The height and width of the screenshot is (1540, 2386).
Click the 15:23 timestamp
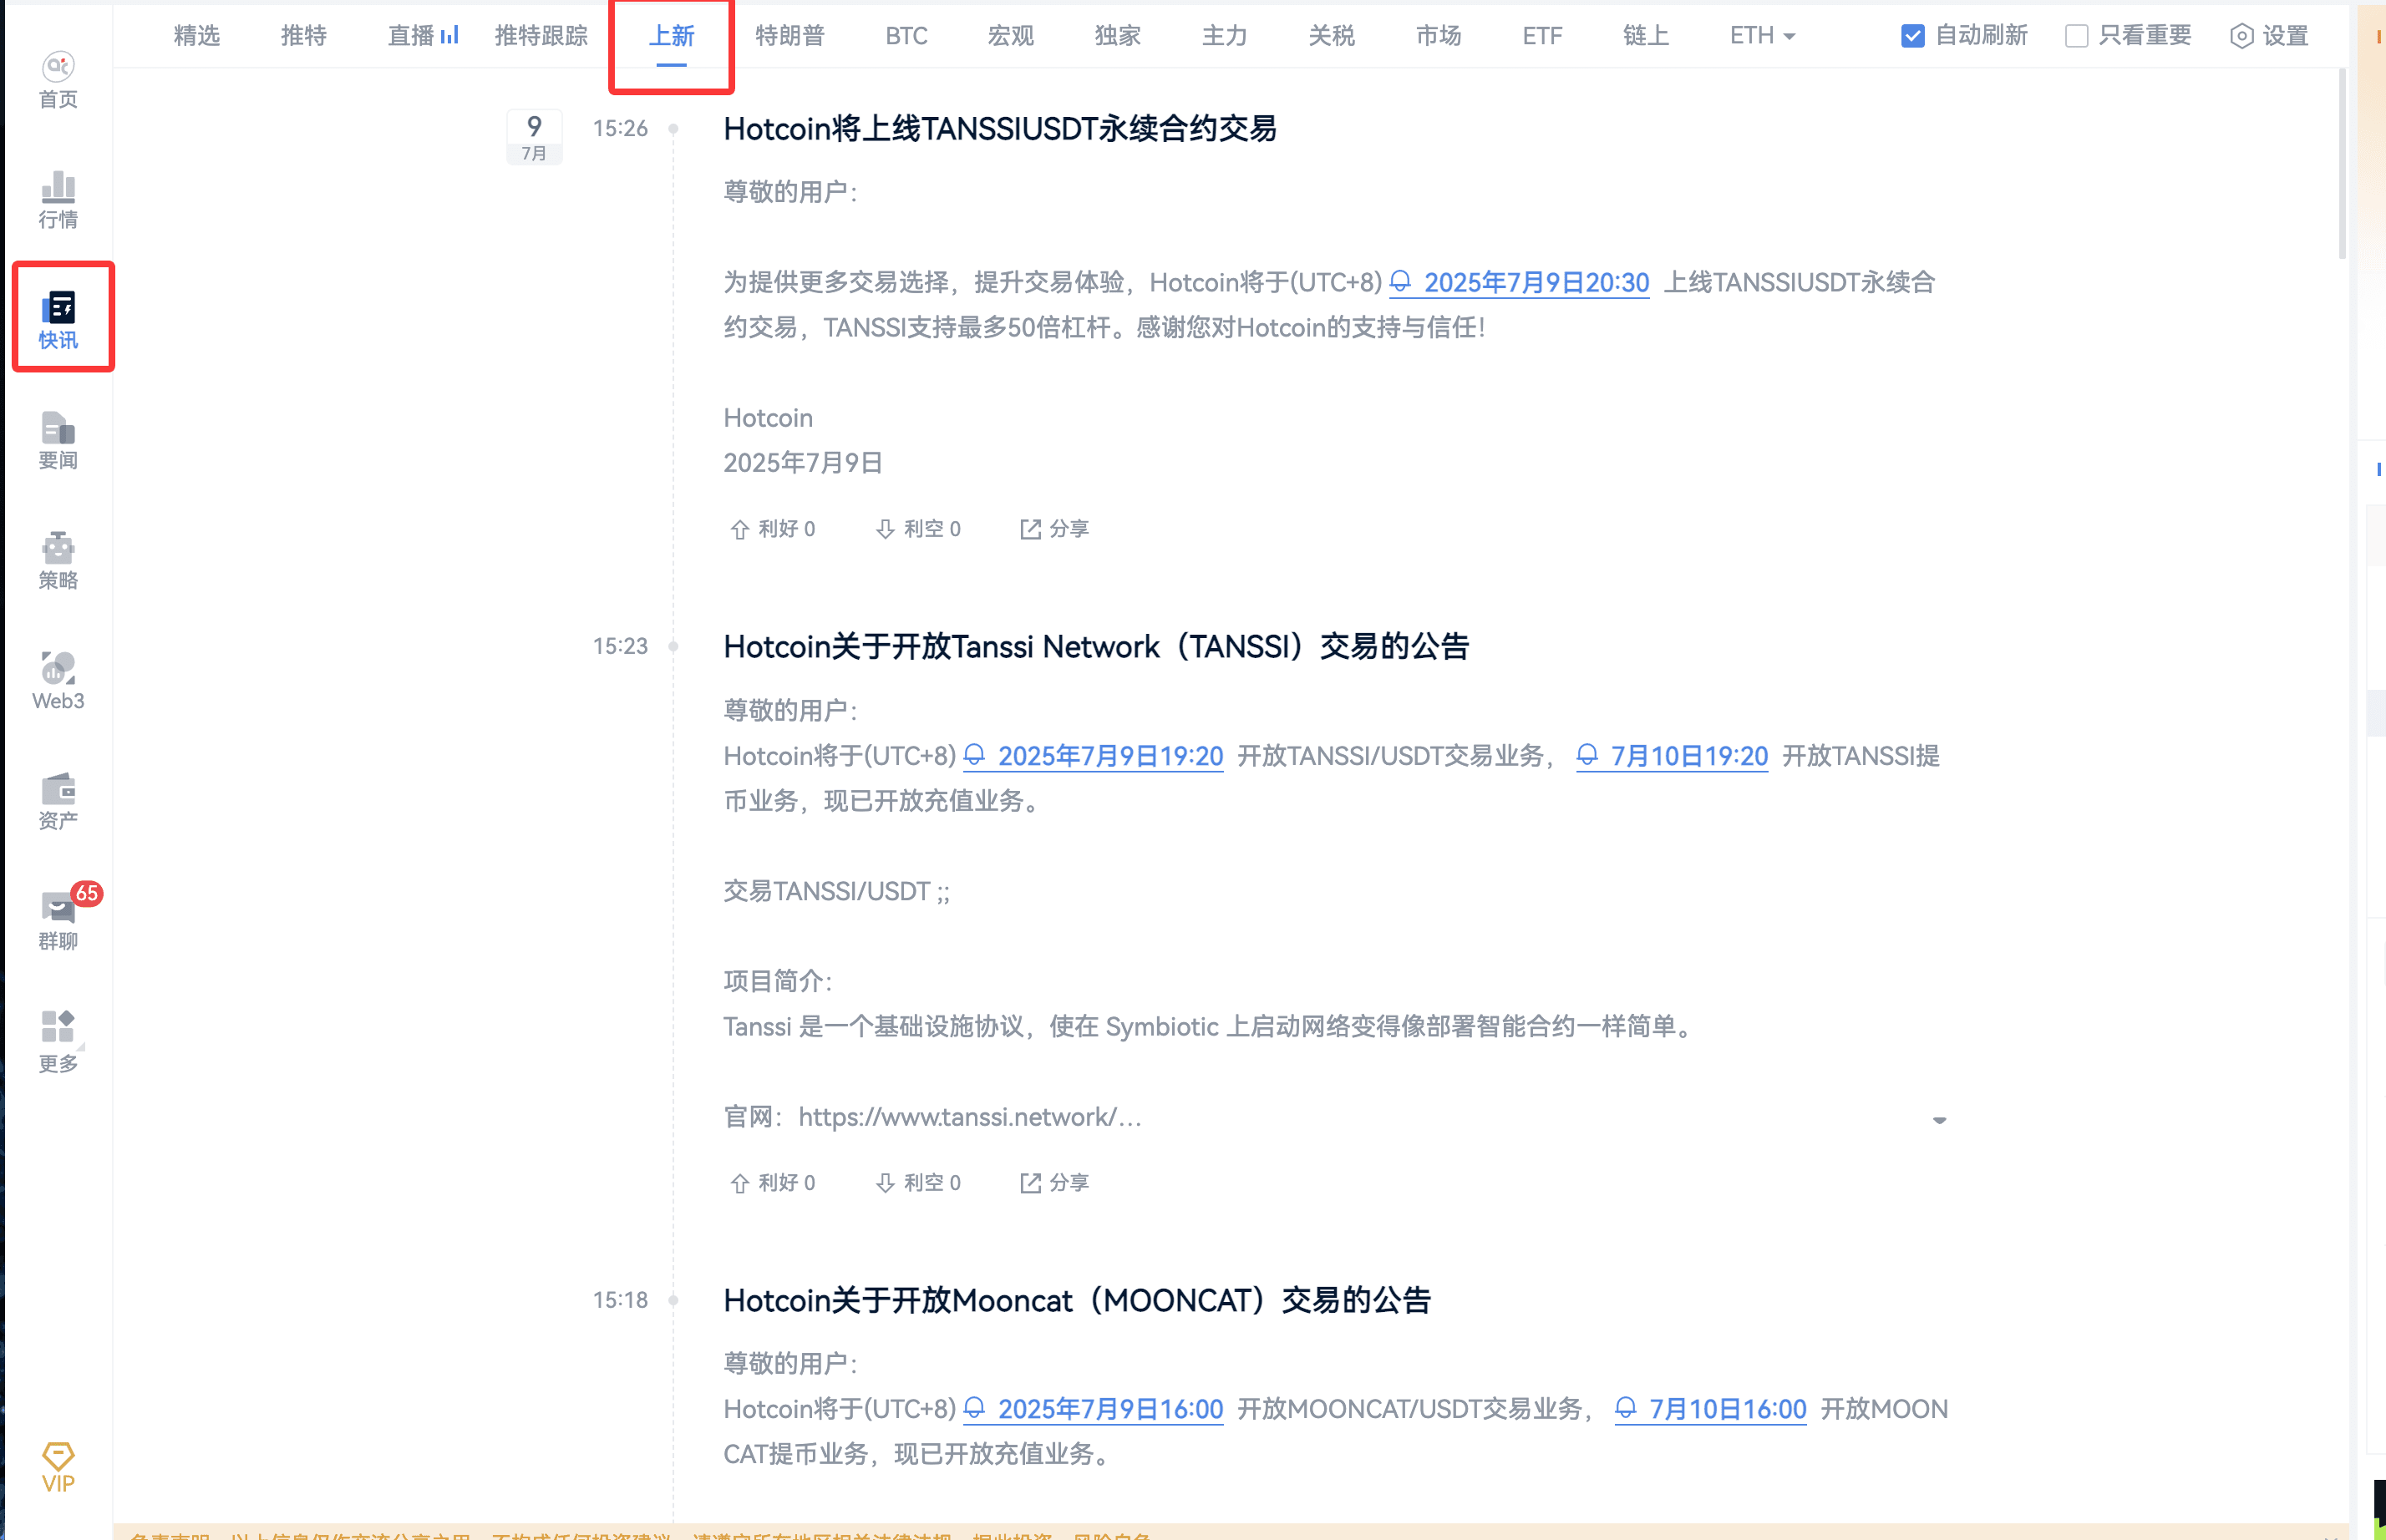[x=620, y=647]
